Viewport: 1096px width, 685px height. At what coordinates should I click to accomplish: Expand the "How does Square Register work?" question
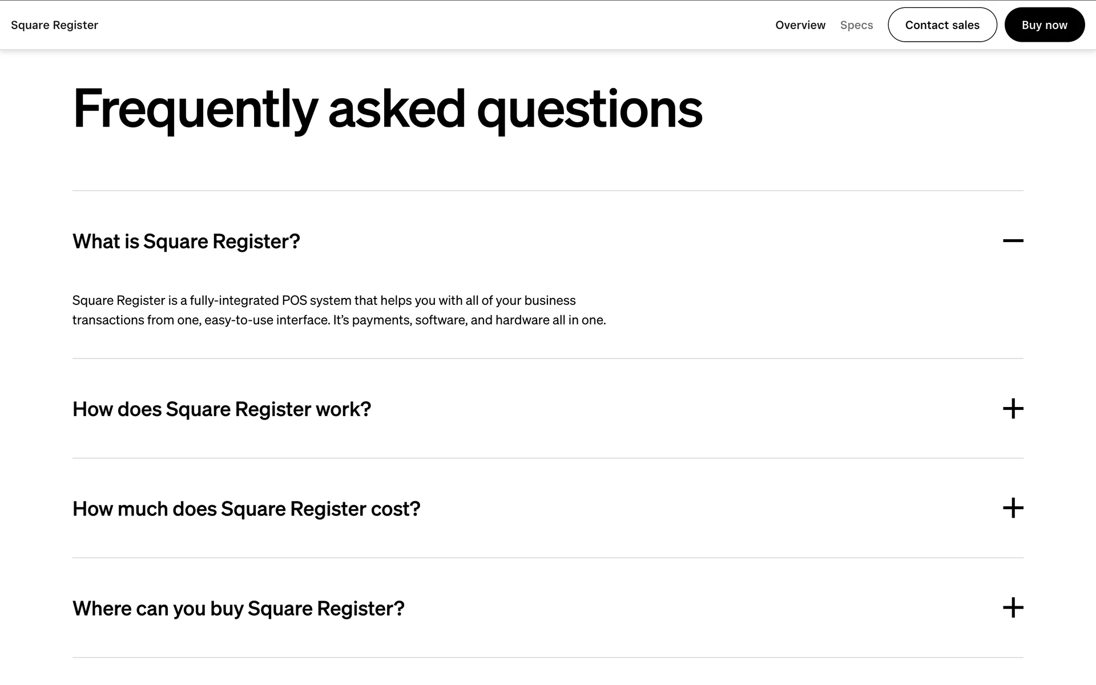221,409
